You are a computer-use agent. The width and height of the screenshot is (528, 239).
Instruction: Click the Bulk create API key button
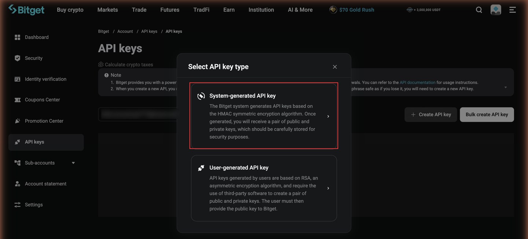(487, 115)
